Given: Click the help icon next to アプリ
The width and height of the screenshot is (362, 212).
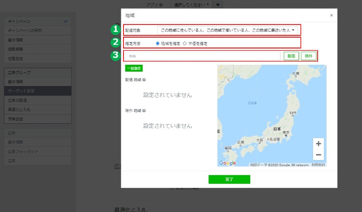Looking at the screenshot, I should coord(161,5).
